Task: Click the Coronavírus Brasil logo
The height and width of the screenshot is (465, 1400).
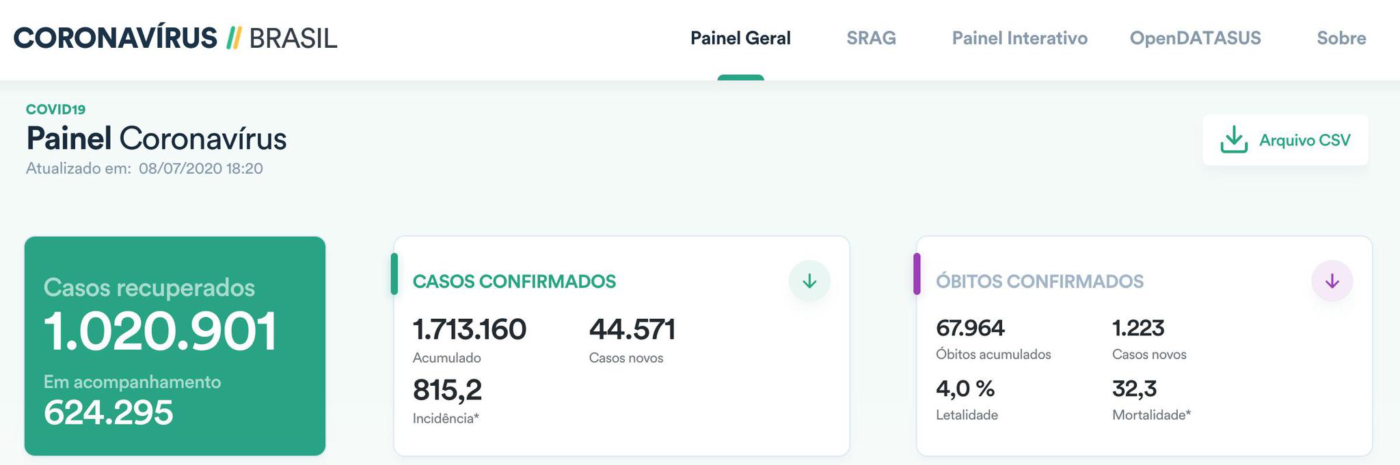Action: [175, 38]
